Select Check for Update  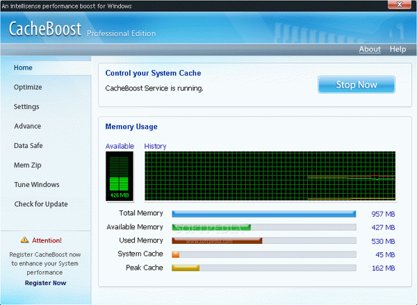click(x=41, y=204)
